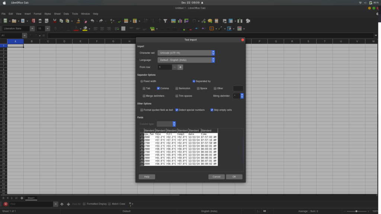Open the Format menu

(x=38, y=14)
